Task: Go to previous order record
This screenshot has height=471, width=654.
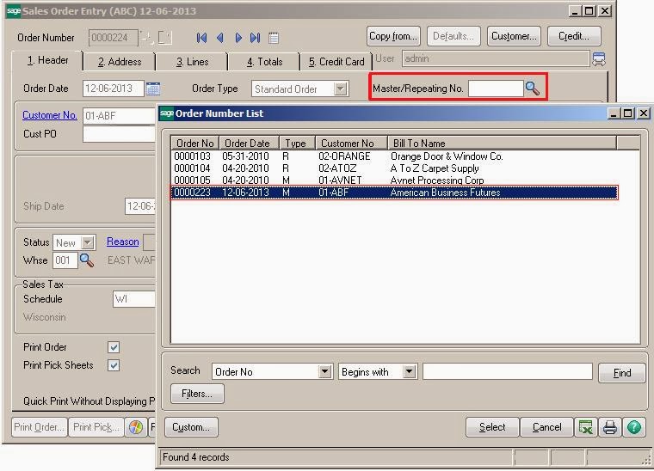Action: [219, 38]
